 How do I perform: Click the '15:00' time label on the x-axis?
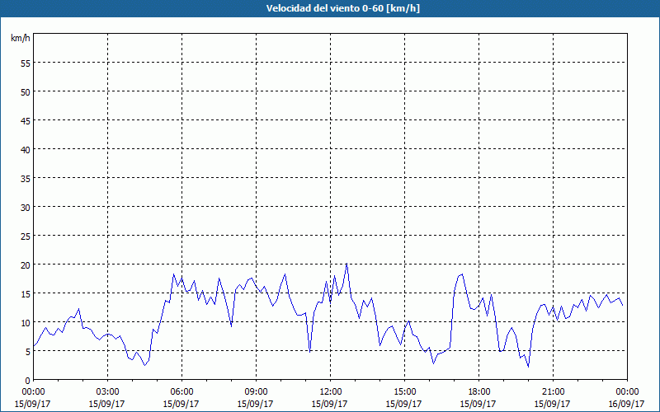pos(404,392)
